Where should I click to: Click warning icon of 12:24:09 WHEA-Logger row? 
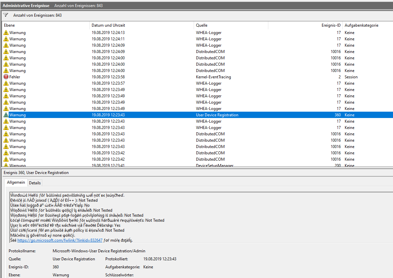[x=6, y=45]
